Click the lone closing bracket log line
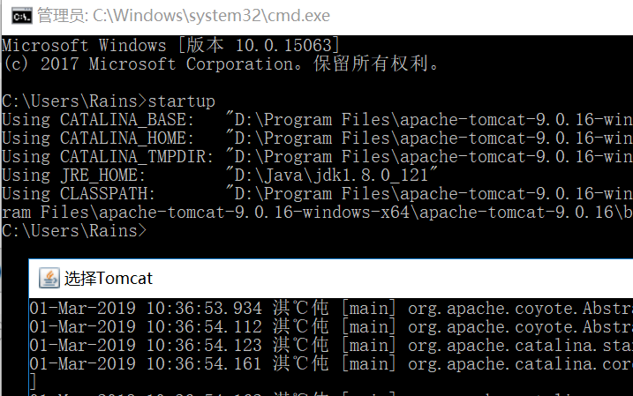This screenshot has height=396, width=633. click(33, 382)
